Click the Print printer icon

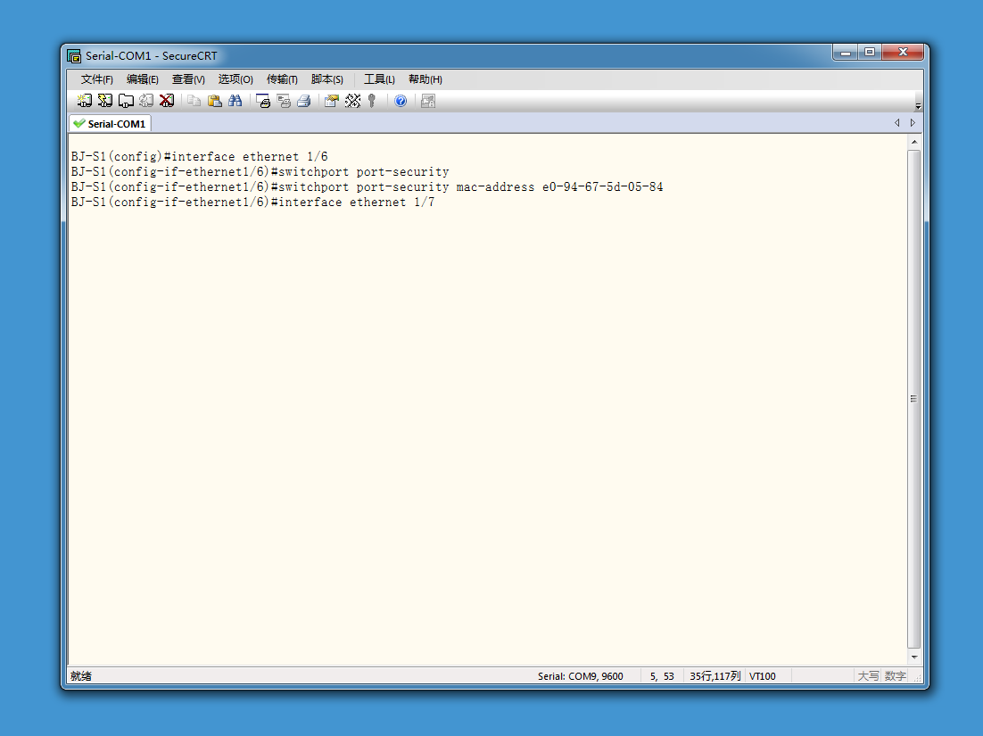click(304, 101)
